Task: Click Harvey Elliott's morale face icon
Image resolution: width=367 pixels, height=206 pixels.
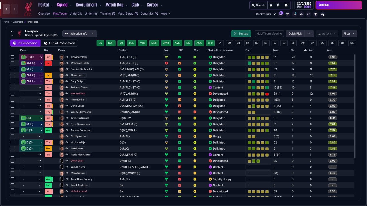Action: [195, 94]
